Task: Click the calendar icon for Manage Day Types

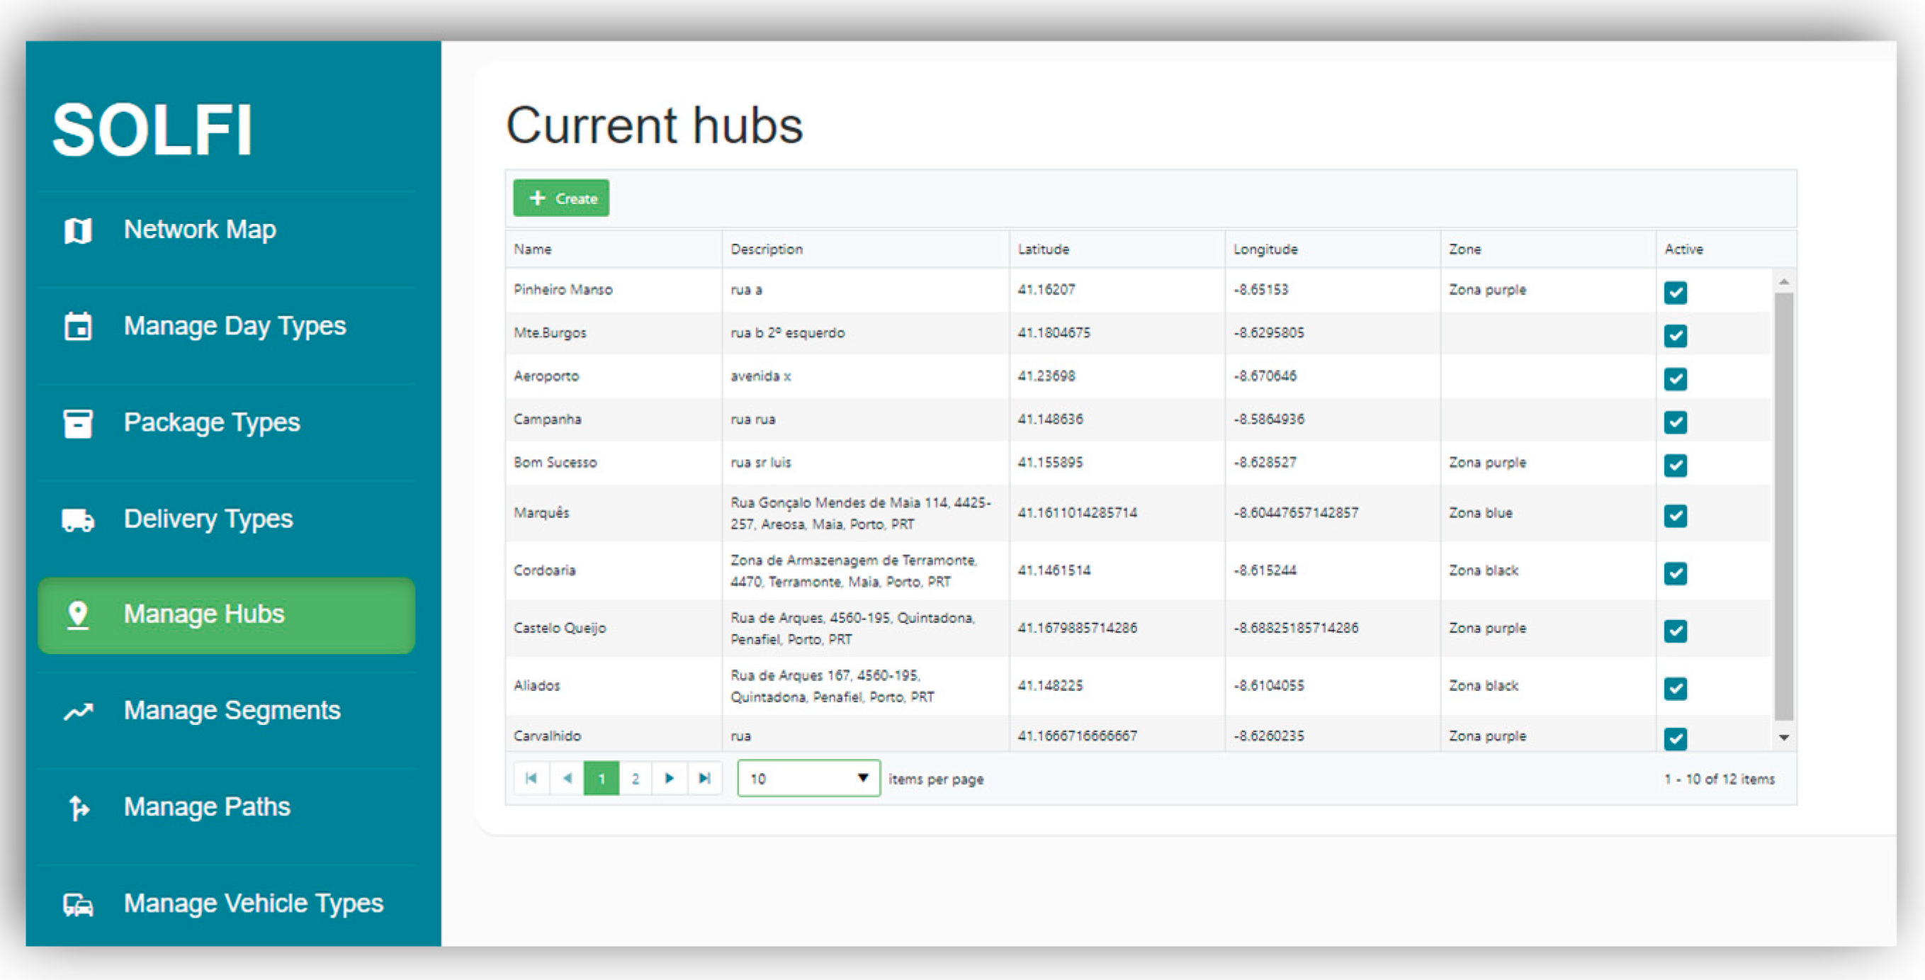Action: click(78, 327)
